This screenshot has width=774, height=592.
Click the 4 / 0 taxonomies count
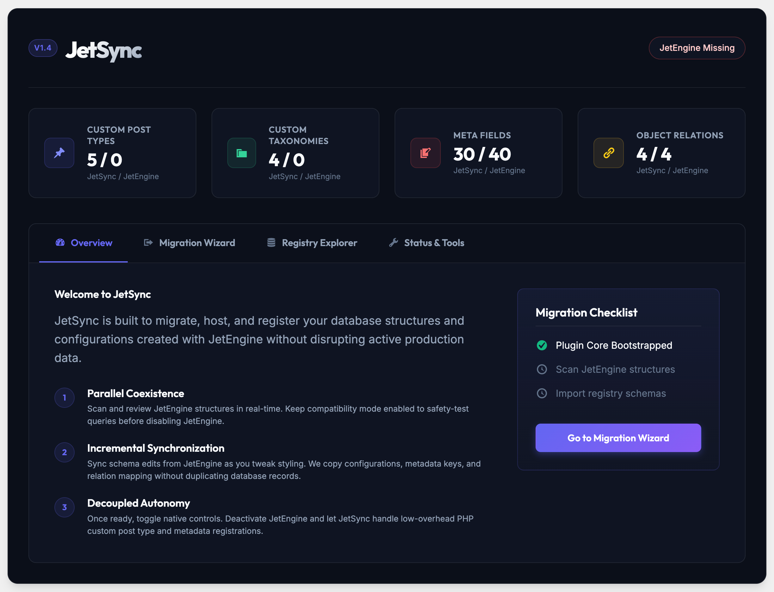(x=287, y=160)
